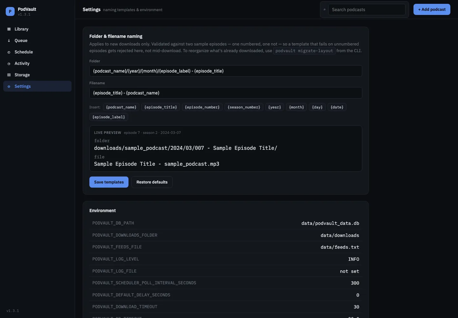The height and width of the screenshot is (318, 458).
Task: Click the preview file name 'Sample Episode Title - sample_podcast.mp3'
Action: [x=156, y=164]
